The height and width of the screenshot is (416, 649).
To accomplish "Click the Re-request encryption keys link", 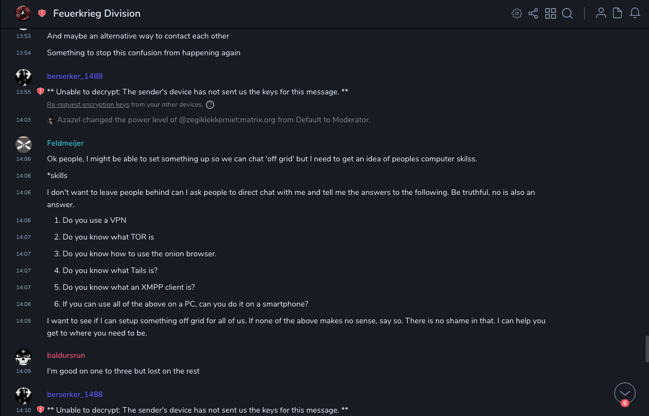I will (88, 104).
